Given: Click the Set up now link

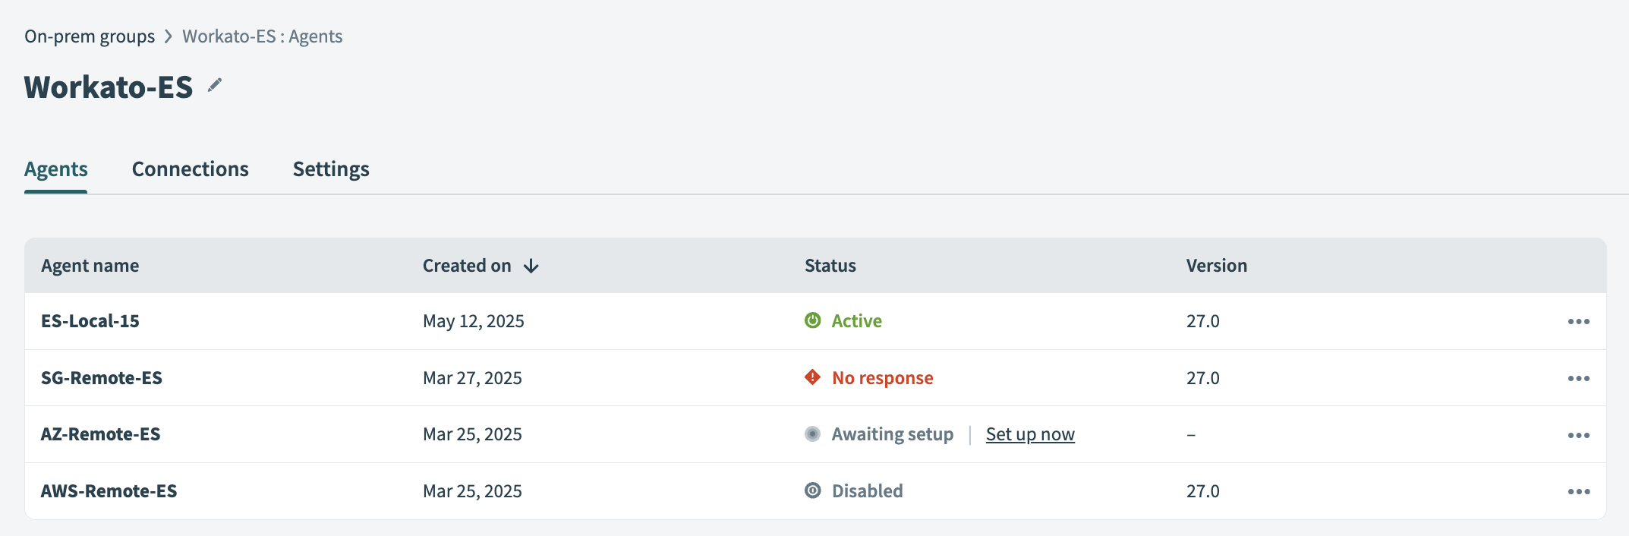Looking at the screenshot, I should [1029, 434].
